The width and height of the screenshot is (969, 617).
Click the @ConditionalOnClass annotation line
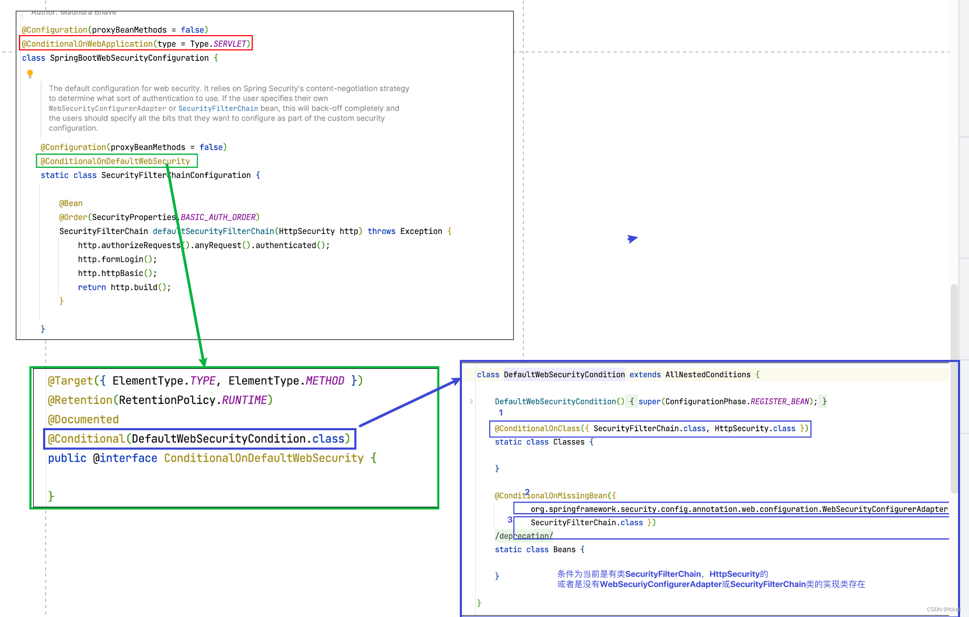(651, 429)
